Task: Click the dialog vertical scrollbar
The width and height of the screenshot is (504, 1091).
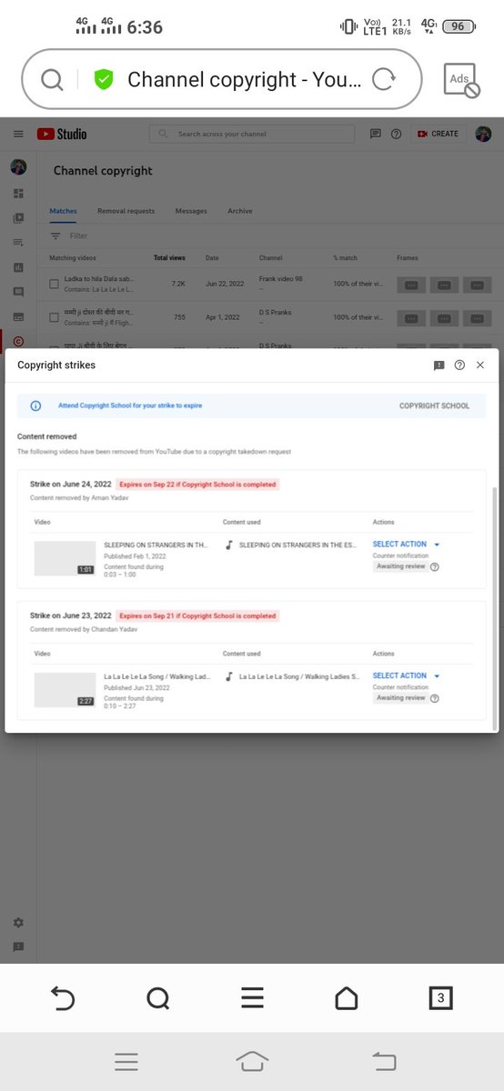Action: coord(495,608)
